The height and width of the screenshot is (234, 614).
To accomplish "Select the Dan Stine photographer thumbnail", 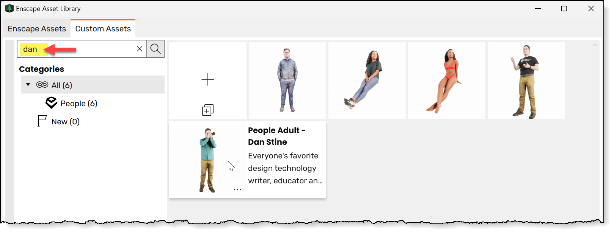I will [x=207, y=160].
